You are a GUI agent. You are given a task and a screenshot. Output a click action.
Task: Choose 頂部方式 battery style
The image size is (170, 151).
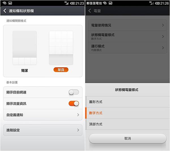pyautogui.click(x=127, y=124)
